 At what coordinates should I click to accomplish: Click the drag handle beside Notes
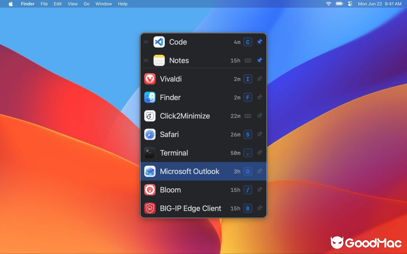click(x=146, y=60)
